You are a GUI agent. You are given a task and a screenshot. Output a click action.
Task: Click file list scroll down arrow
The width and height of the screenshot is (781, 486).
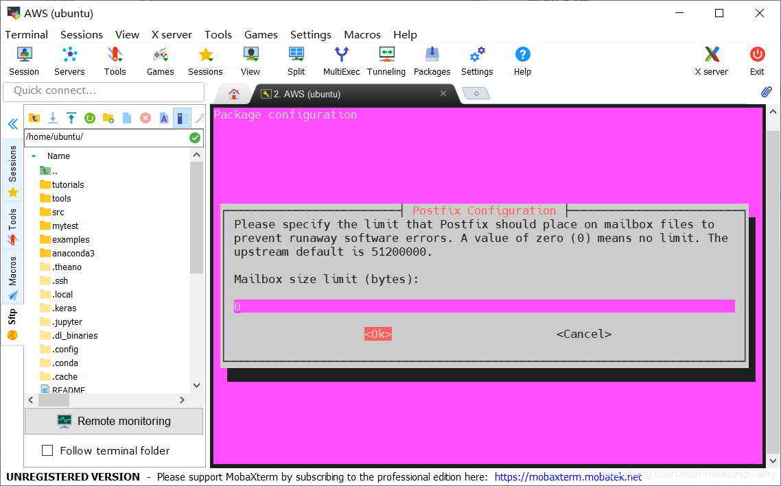coord(197,385)
